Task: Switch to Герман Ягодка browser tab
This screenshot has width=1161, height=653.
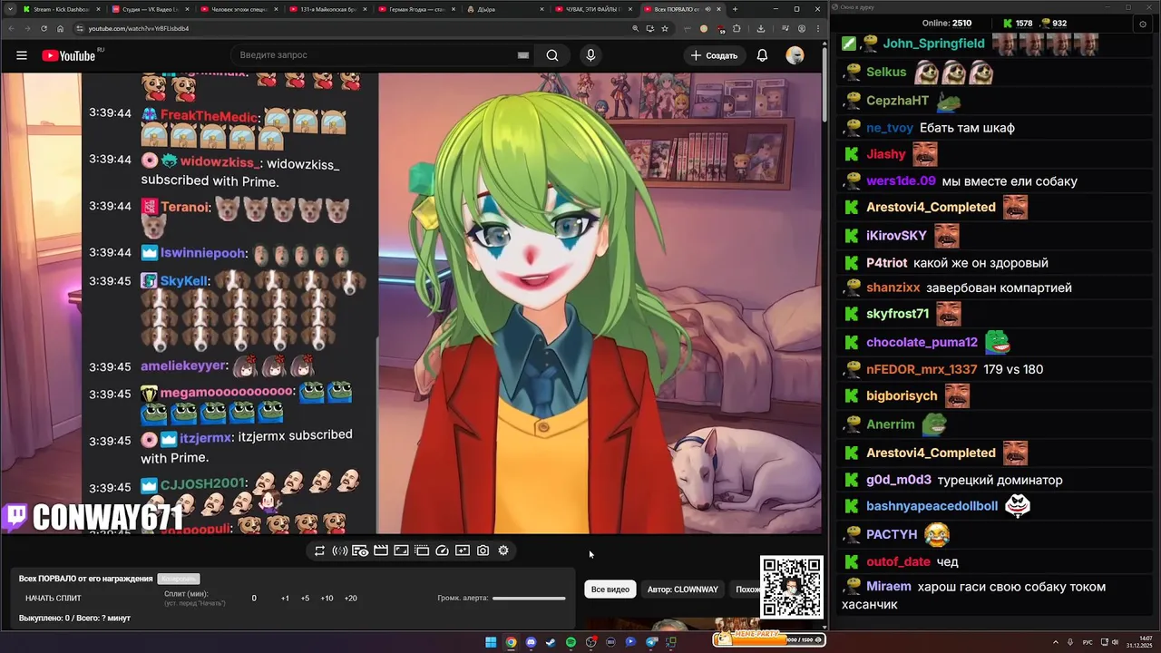Action: click(x=415, y=9)
